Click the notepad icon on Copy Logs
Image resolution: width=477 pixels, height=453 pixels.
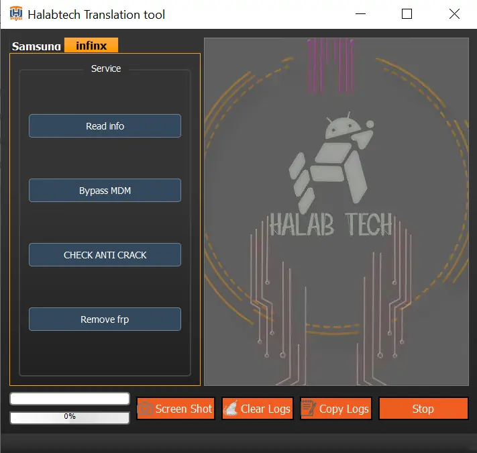(x=309, y=408)
